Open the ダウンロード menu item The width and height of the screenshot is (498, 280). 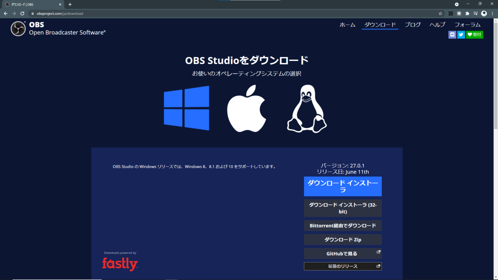(380, 25)
